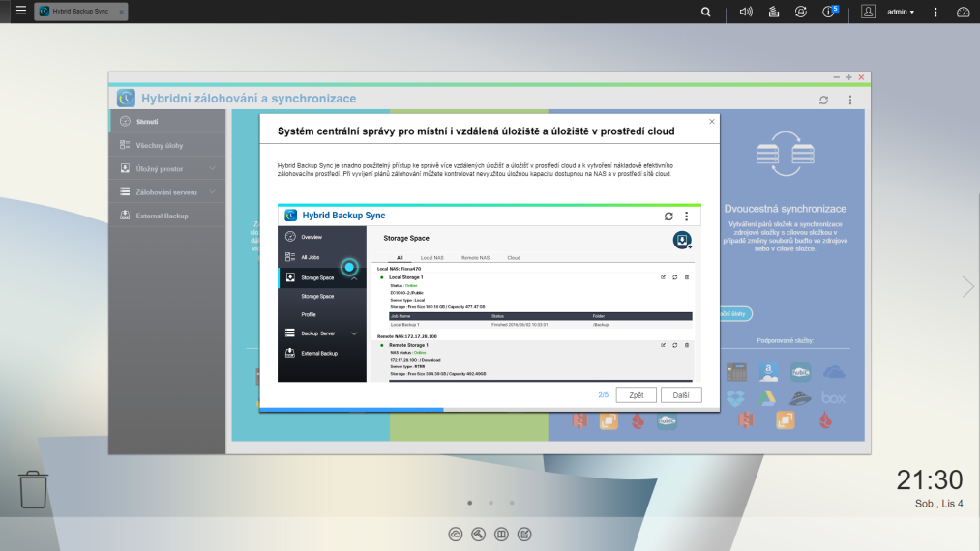Expand Zálohování serveru chevron
Viewport: 980px width, 551px height.
tap(213, 192)
